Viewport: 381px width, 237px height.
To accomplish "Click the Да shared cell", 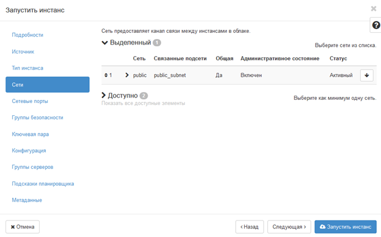I will pos(219,75).
